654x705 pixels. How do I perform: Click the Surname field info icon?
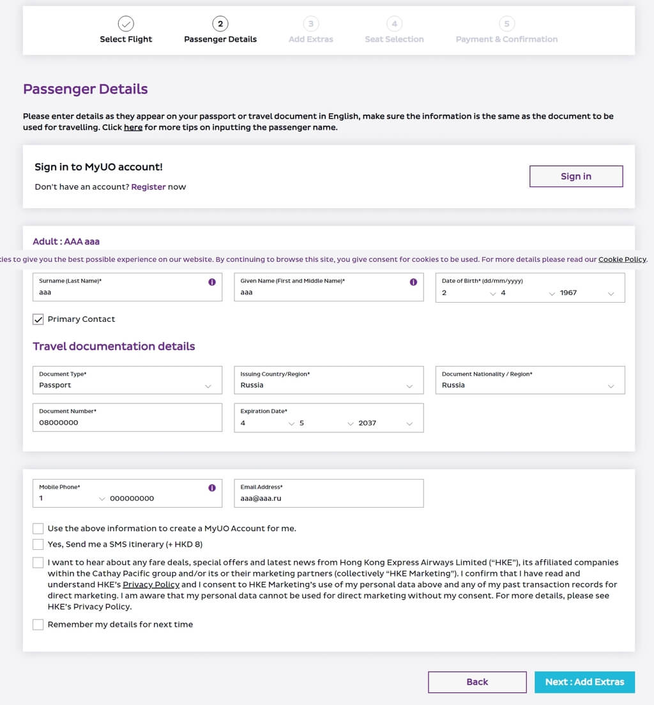click(x=212, y=282)
